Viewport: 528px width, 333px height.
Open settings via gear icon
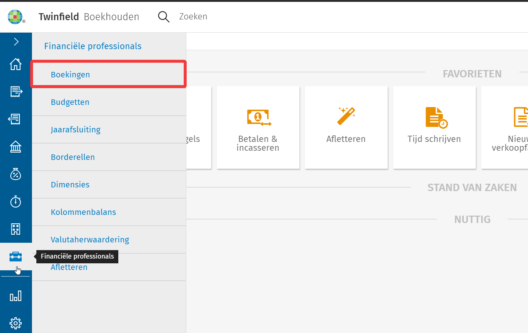pyautogui.click(x=15, y=323)
